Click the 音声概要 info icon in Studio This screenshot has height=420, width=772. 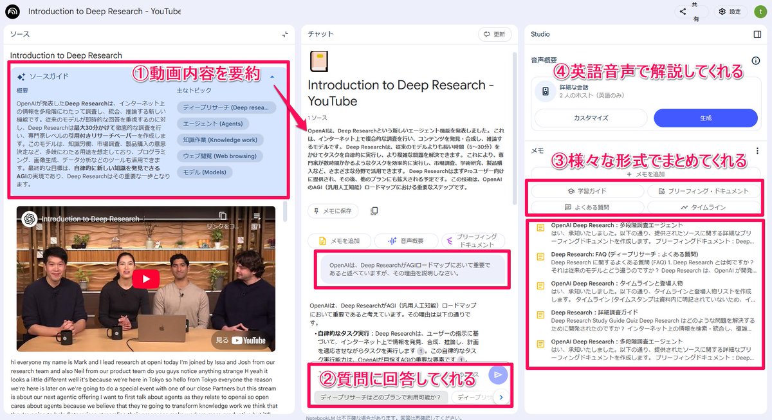pyautogui.click(x=755, y=60)
